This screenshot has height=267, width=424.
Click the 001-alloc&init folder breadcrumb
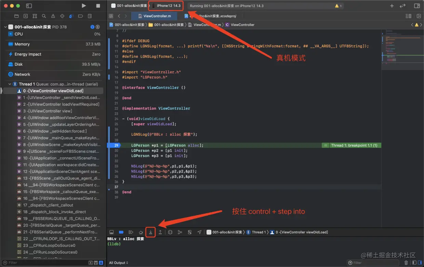click(166, 25)
